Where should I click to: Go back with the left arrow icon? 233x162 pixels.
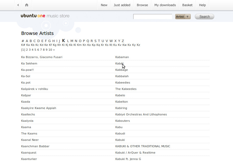click(18, 5)
